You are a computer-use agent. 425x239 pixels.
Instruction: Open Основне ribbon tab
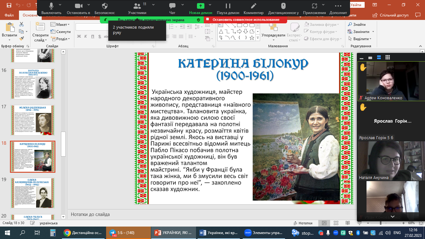(30, 15)
